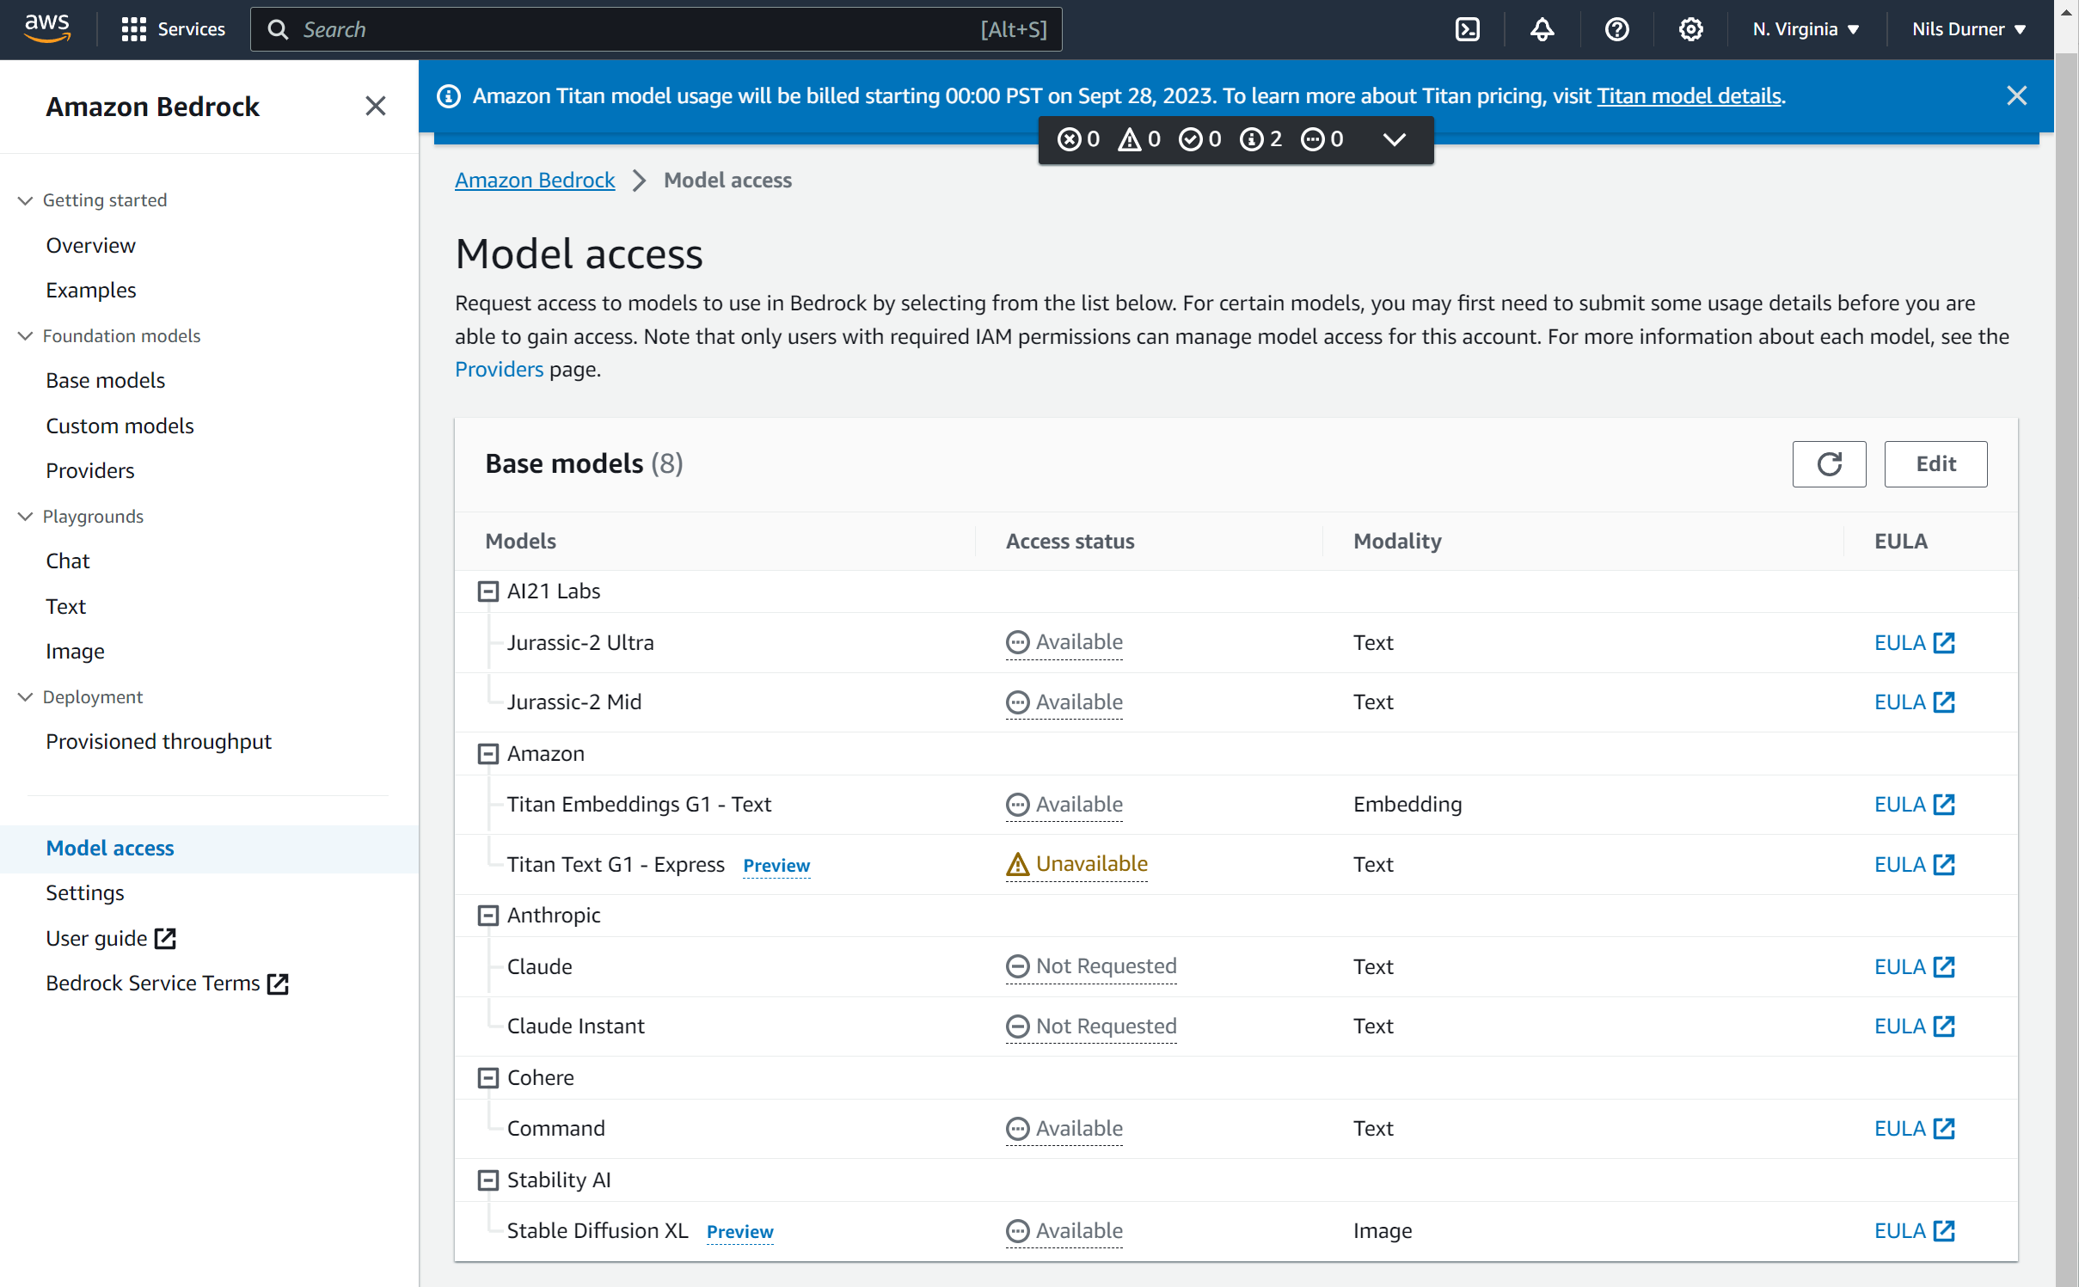Open the settings gear in top bar
This screenshot has width=2079, height=1287.
[1690, 29]
